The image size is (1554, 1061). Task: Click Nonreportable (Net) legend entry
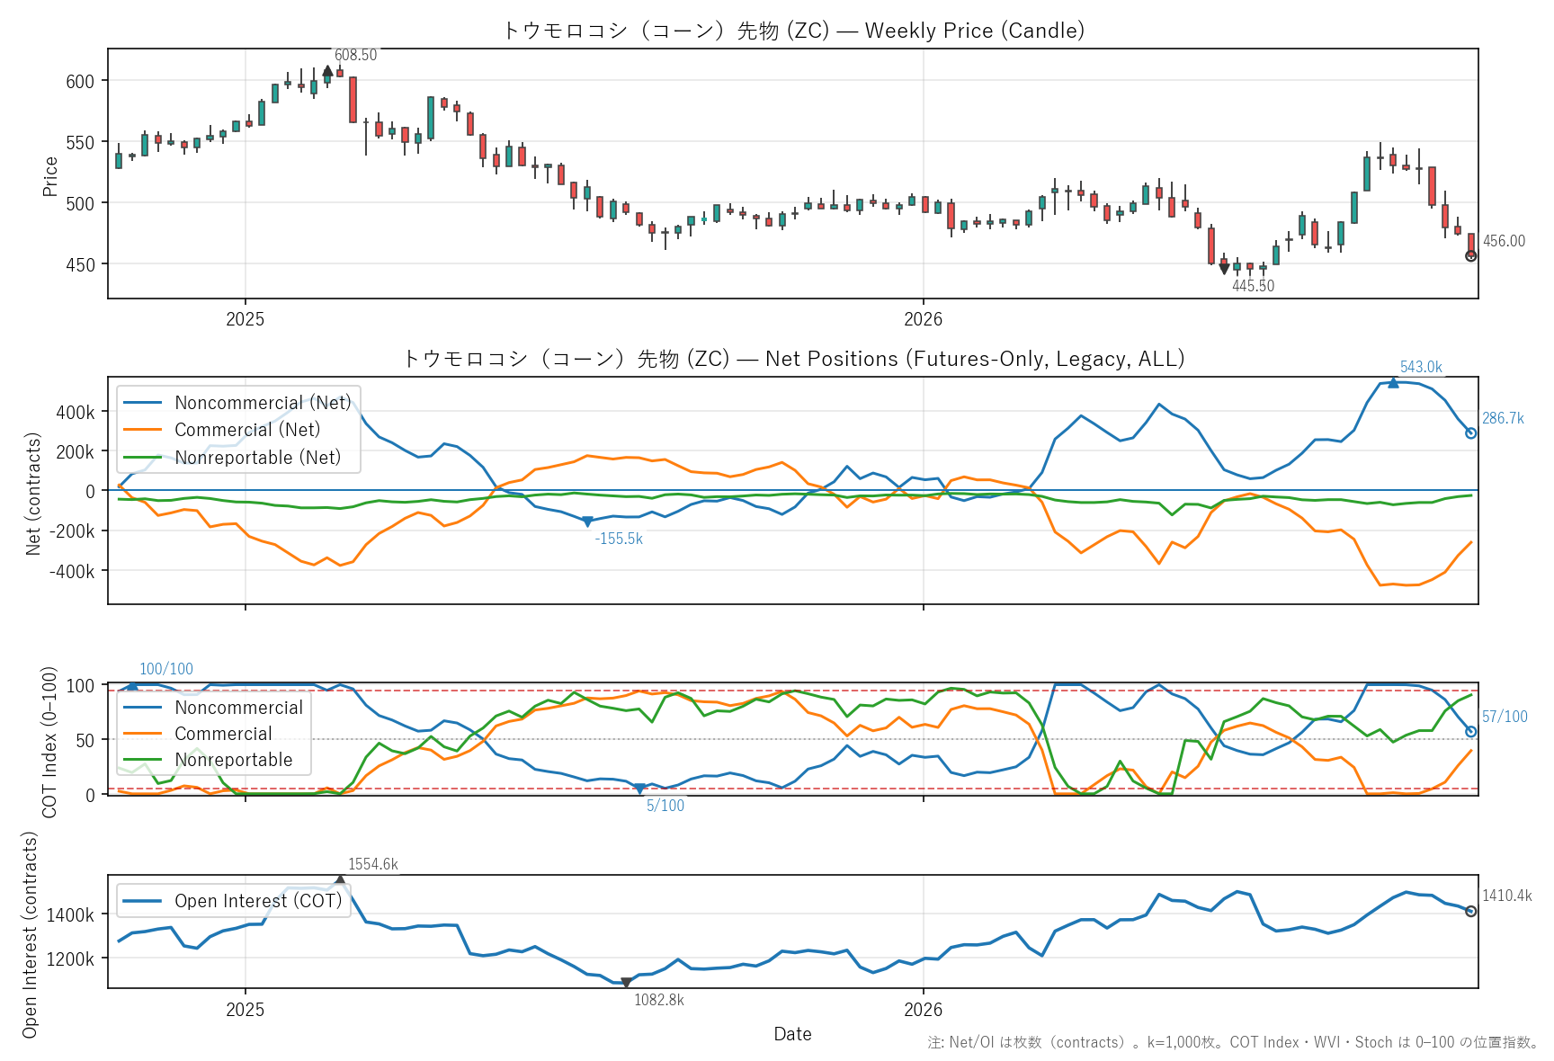click(232, 458)
